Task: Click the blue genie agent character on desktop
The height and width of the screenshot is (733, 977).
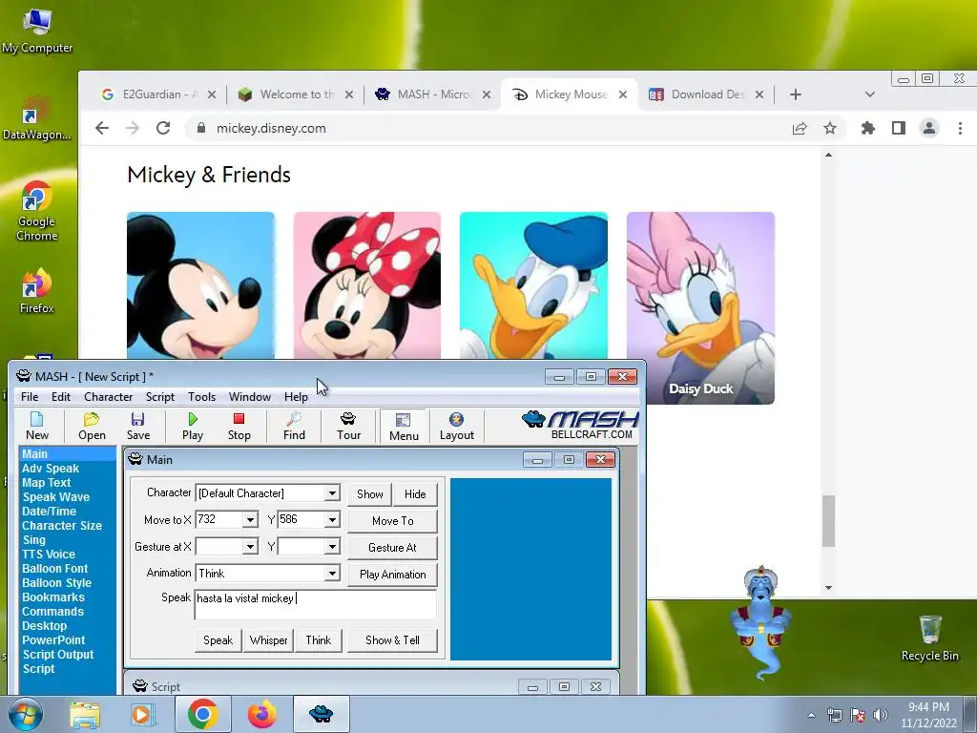Action: [x=760, y=623]
